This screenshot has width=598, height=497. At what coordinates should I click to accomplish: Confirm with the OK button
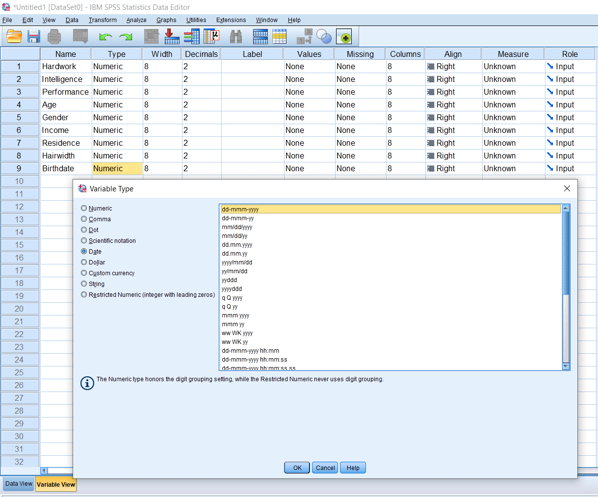coord(296,468)
